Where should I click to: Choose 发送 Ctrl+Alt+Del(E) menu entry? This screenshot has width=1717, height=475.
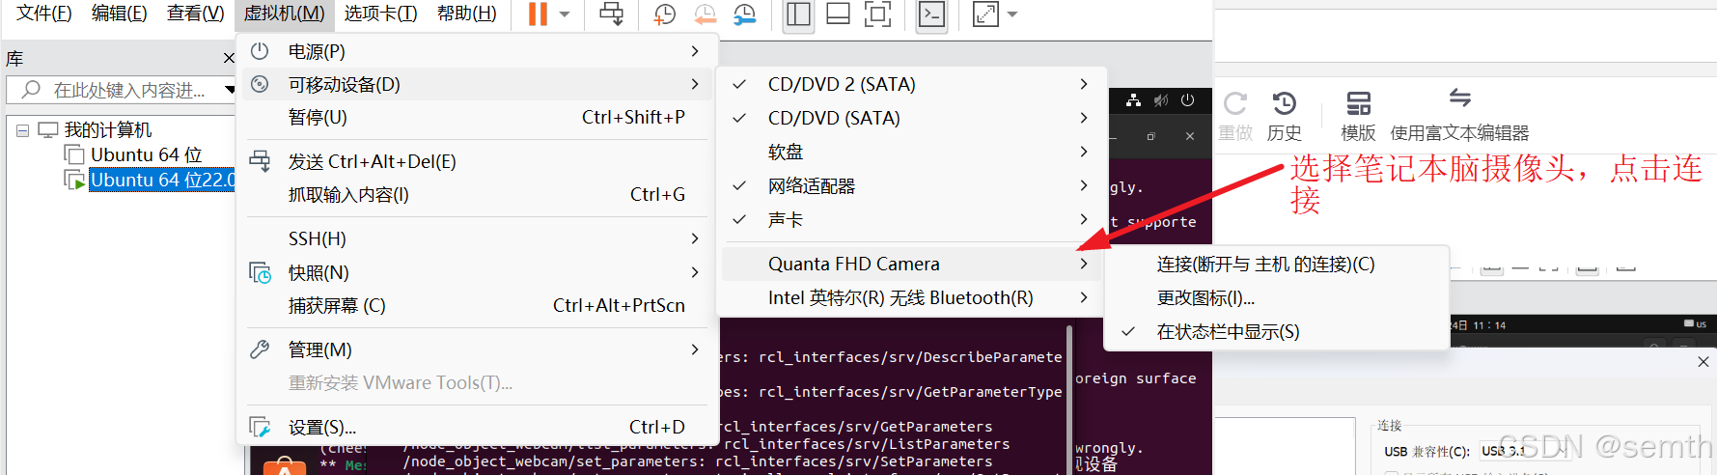pos(474,161)
